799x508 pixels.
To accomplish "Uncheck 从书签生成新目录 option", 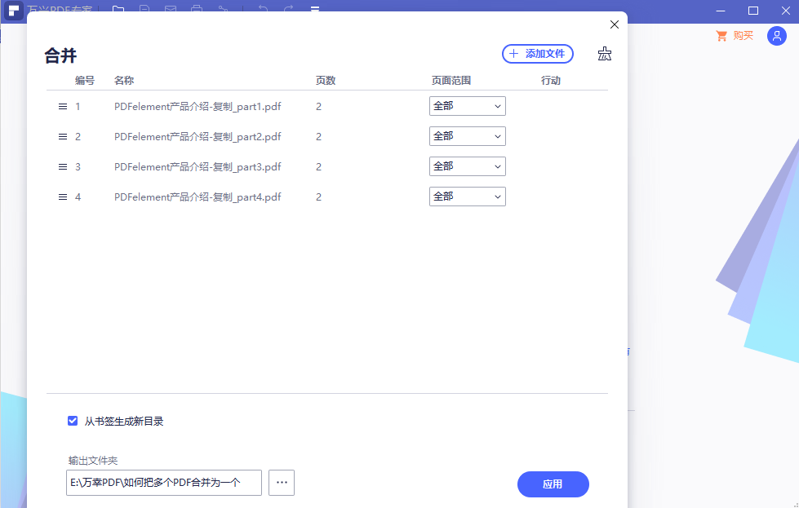I will [73, 421].
